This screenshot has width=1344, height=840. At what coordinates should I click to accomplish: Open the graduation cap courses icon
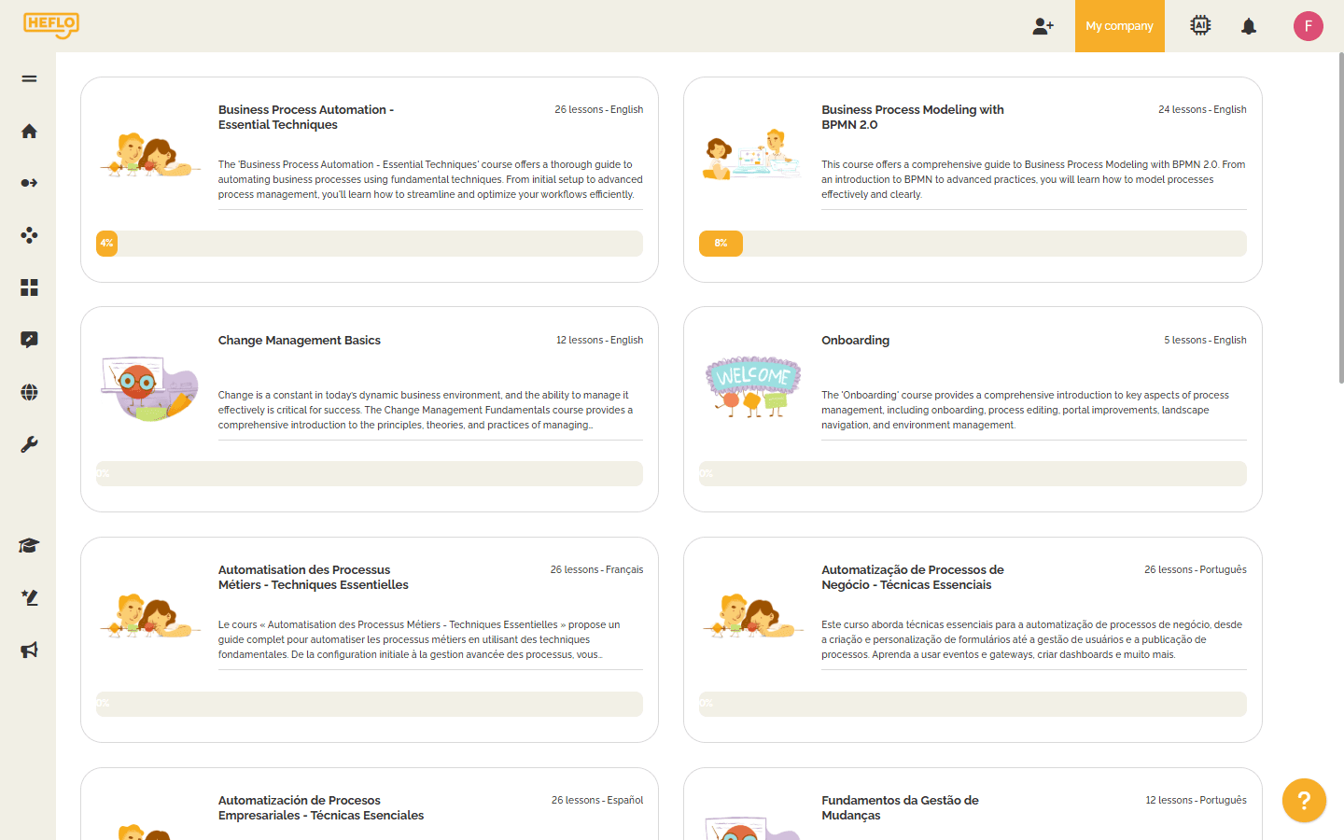29,546
